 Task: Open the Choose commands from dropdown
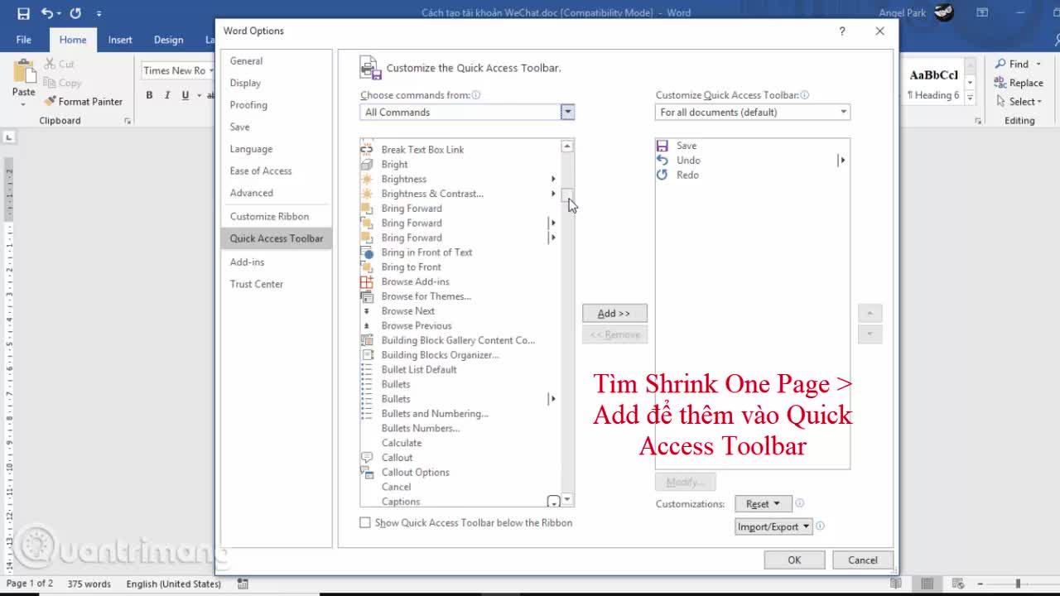[467, 113]
